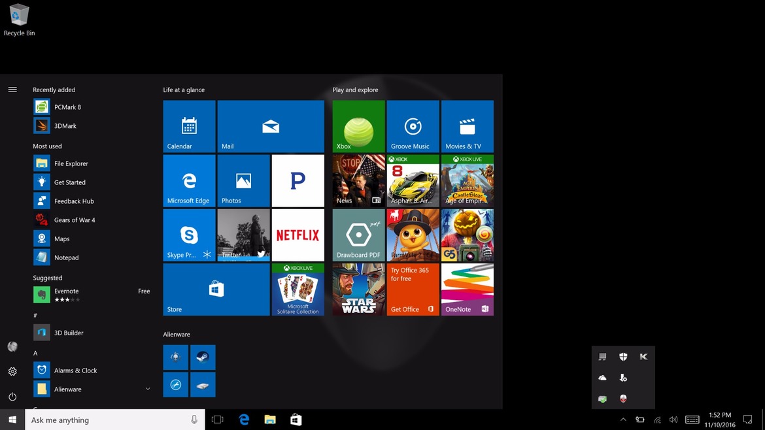Click the Power button in Start menu

coord(12,397)
